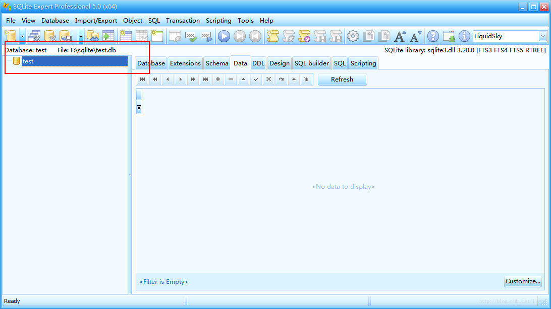Image resolution: width=551 pixels, height=309 pixels.
Task: Click the two-databases transfer icon
Action: pos(93,36)
